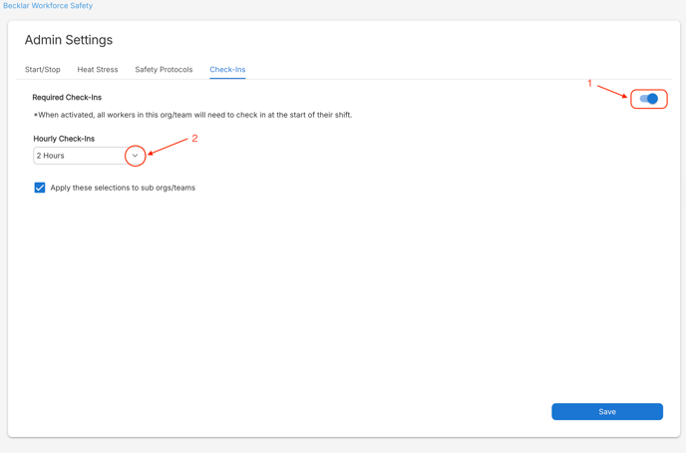Click the blue knob of the check-ins switch

click(x=652, y=99)
